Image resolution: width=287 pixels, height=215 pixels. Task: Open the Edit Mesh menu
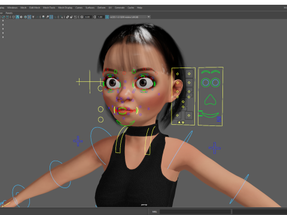[35, 8]
